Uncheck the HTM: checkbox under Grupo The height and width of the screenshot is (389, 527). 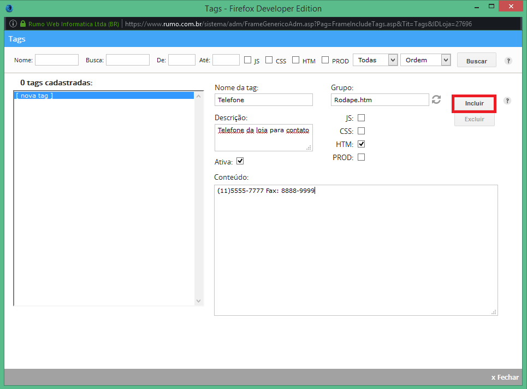[x=362, y=144]
